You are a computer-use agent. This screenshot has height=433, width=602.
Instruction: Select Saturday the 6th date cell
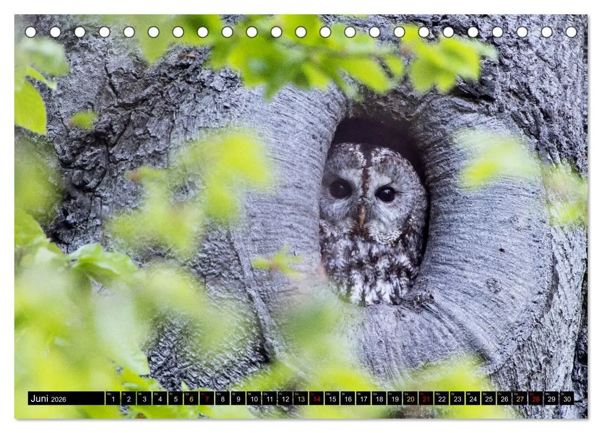191,399
